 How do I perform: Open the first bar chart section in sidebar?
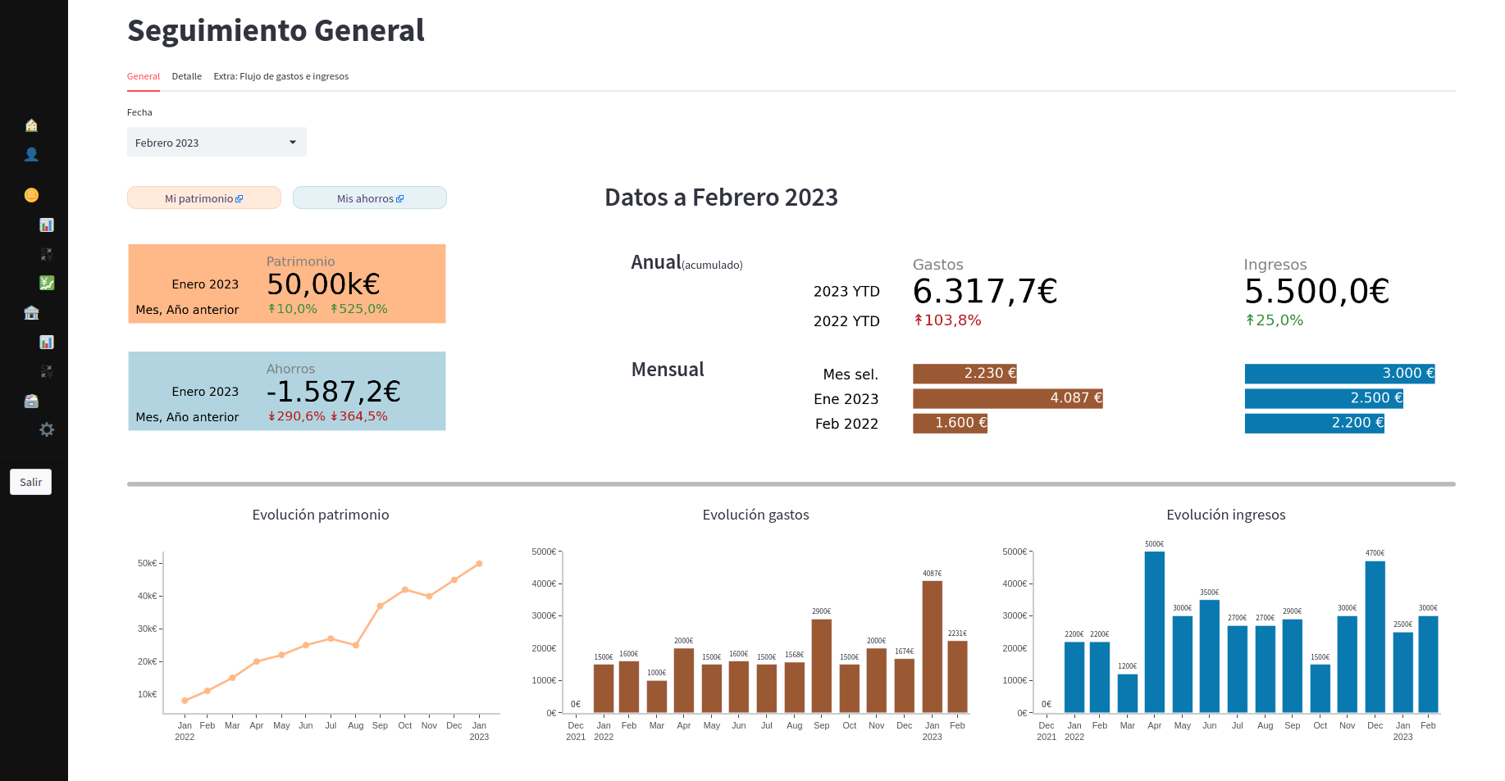[x=47, y=225]
